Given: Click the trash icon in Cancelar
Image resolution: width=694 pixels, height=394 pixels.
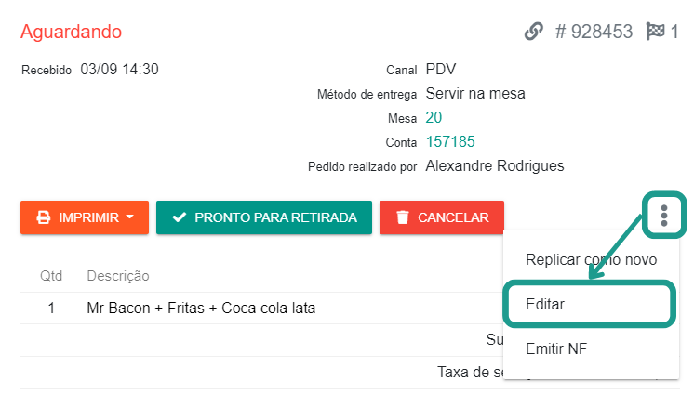Looking at the screenshot, I should [x=403, y=217].
